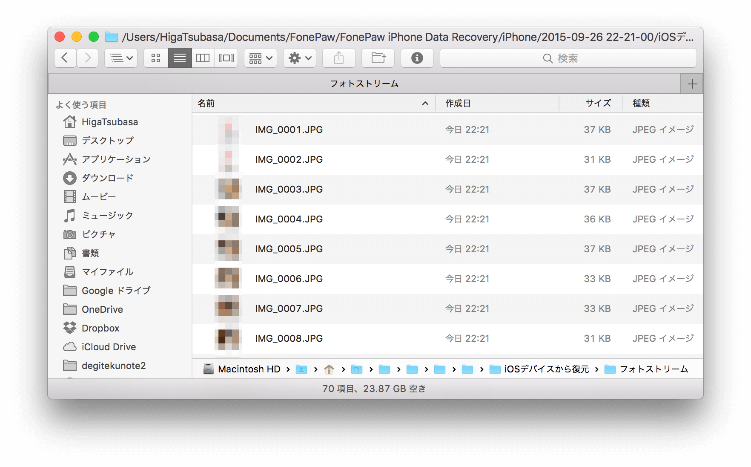This screenshot has height=467, width=751.
Task: Sort by 名前 column header
Action: 314,103
